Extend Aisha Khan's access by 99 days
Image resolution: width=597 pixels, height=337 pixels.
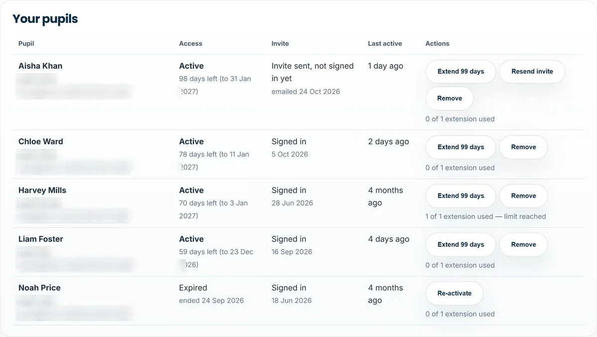pyautogui.click(x=461, y=72)
